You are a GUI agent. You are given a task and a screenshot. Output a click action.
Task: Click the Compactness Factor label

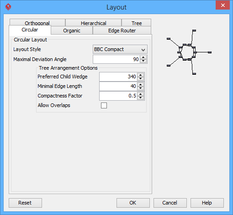[60, 96]
